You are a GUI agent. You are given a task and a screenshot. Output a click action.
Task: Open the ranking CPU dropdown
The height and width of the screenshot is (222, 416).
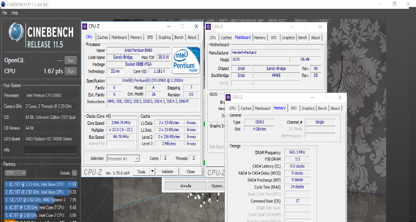coord(16,173)
